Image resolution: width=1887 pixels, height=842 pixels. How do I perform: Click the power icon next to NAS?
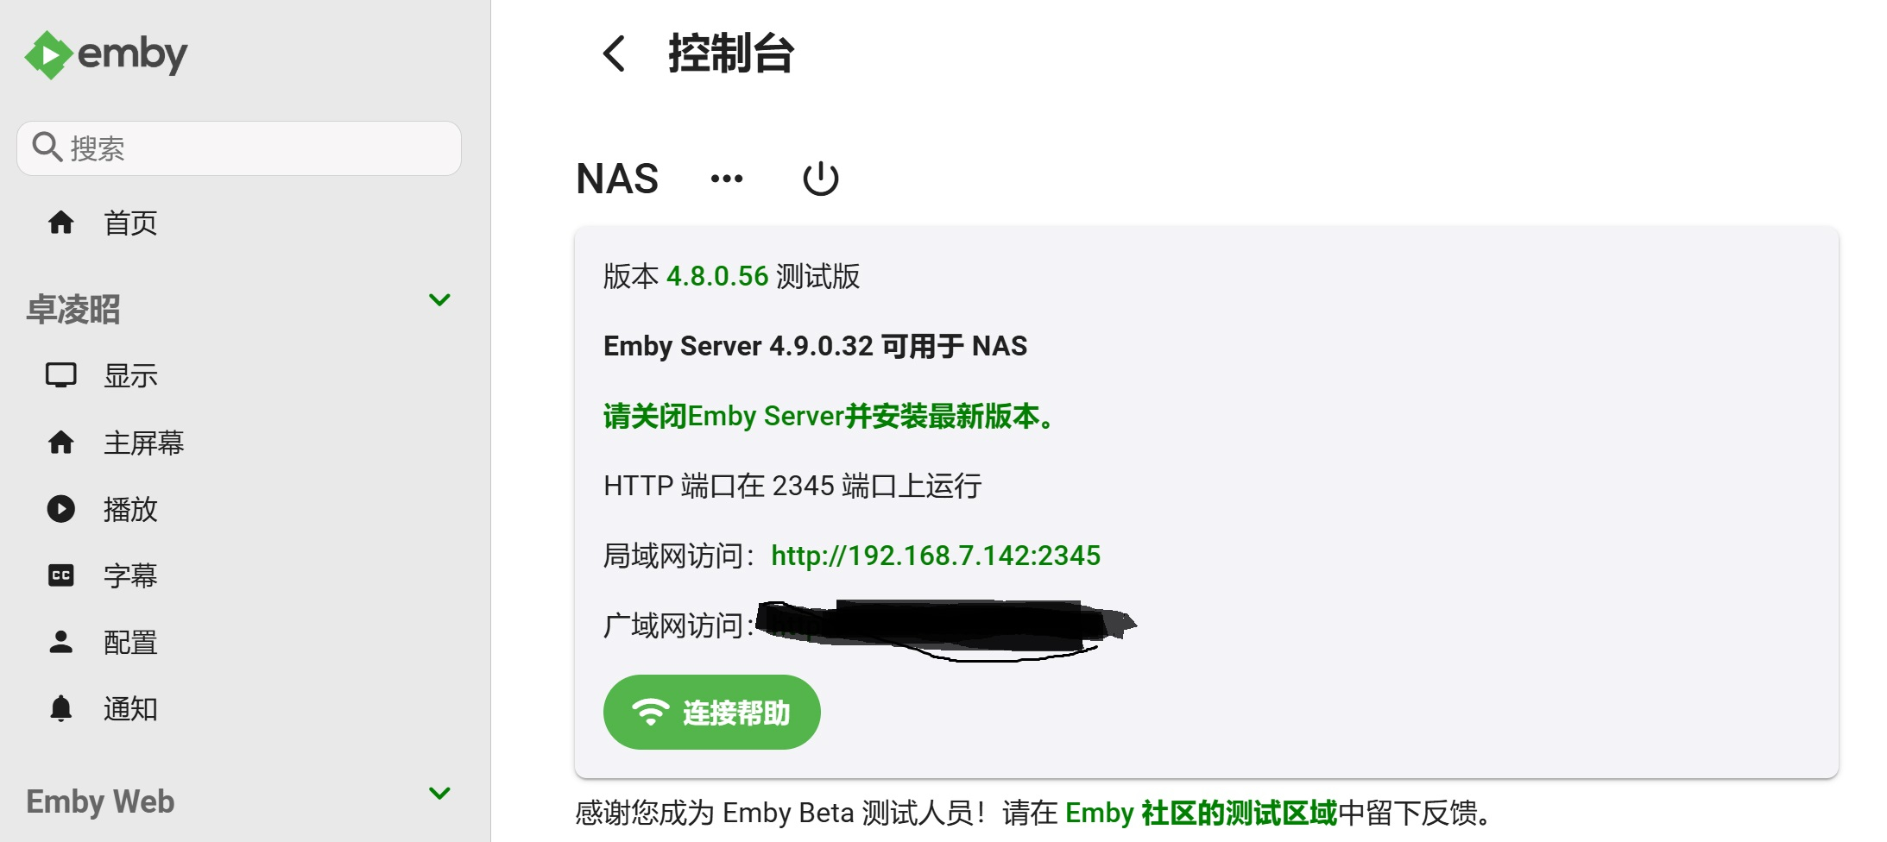click(820, 179)
